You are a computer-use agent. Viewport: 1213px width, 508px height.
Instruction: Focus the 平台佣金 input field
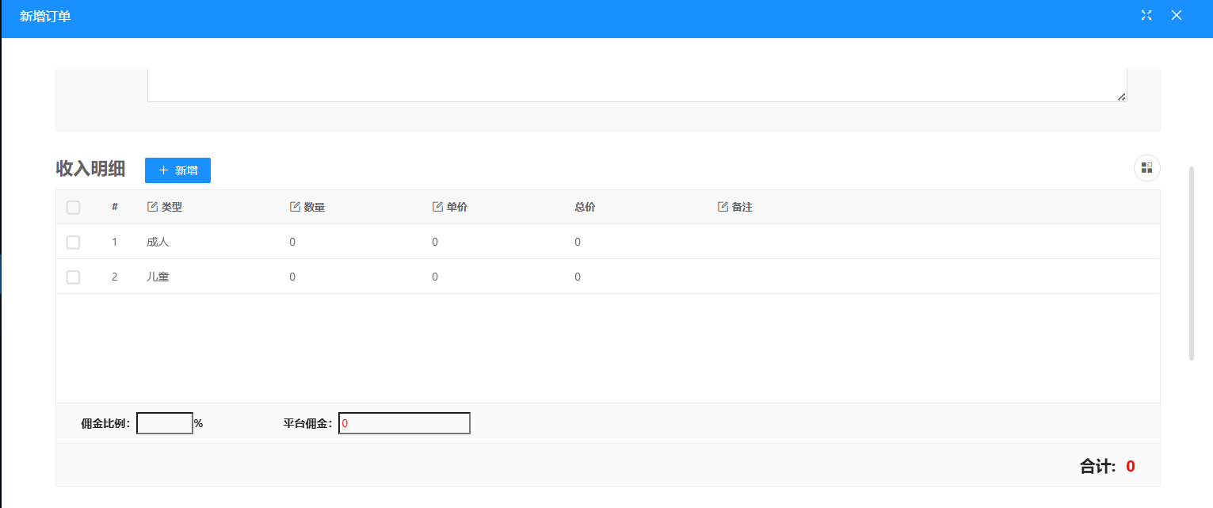(x=404, y=424)
